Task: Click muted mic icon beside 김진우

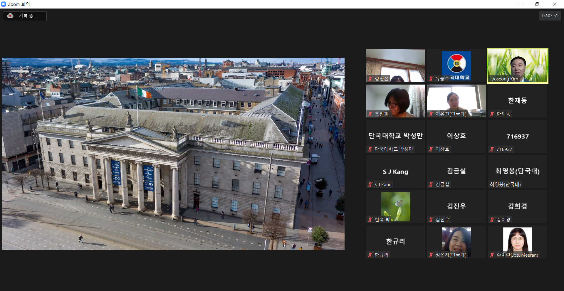Action: pos(431,220)
